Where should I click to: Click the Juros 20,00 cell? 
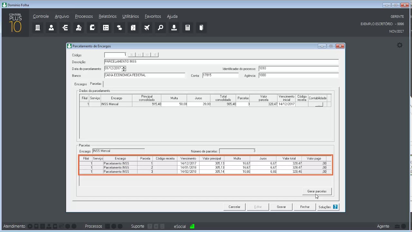199,104
